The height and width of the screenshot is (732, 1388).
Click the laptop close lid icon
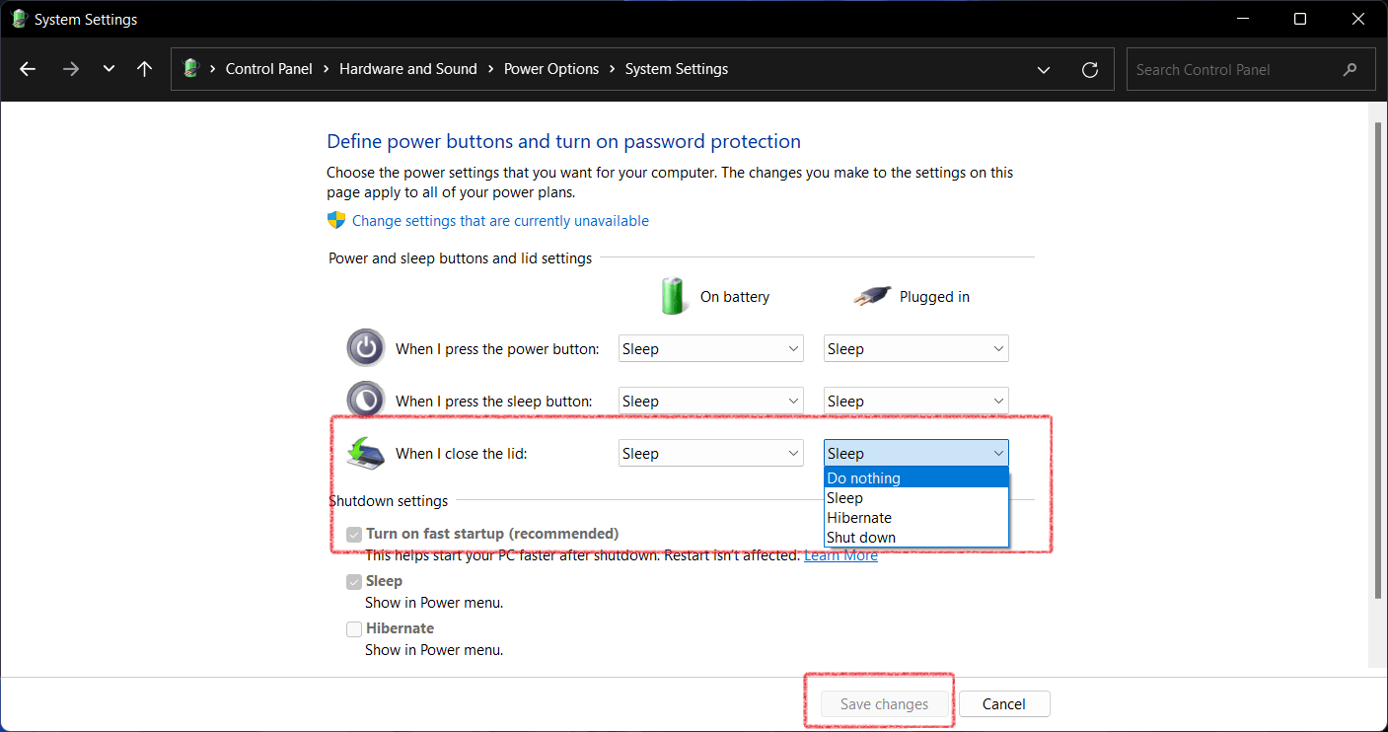point(366,453)
